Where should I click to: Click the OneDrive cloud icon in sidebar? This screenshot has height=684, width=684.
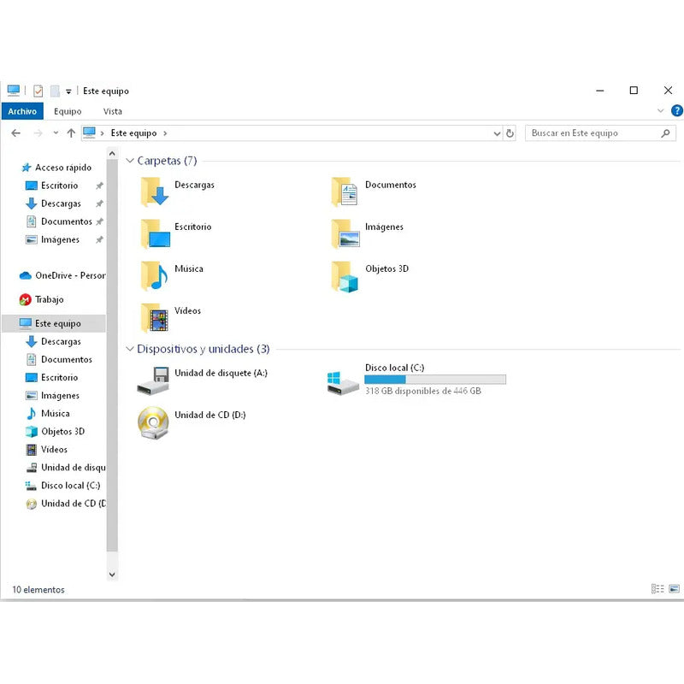point(26,275)
